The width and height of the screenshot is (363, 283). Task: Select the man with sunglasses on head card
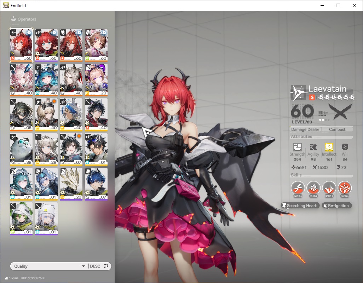click(x=96, y=149)
